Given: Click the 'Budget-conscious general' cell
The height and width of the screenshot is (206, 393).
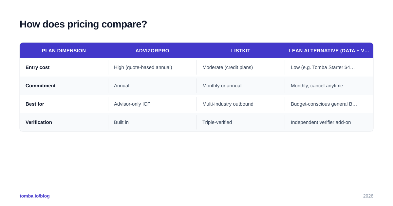Looking at the screenshot, I should coord(329,104).
